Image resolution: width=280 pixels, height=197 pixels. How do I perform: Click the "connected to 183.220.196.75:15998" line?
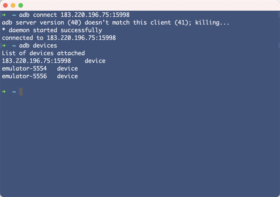pos(59,38)
